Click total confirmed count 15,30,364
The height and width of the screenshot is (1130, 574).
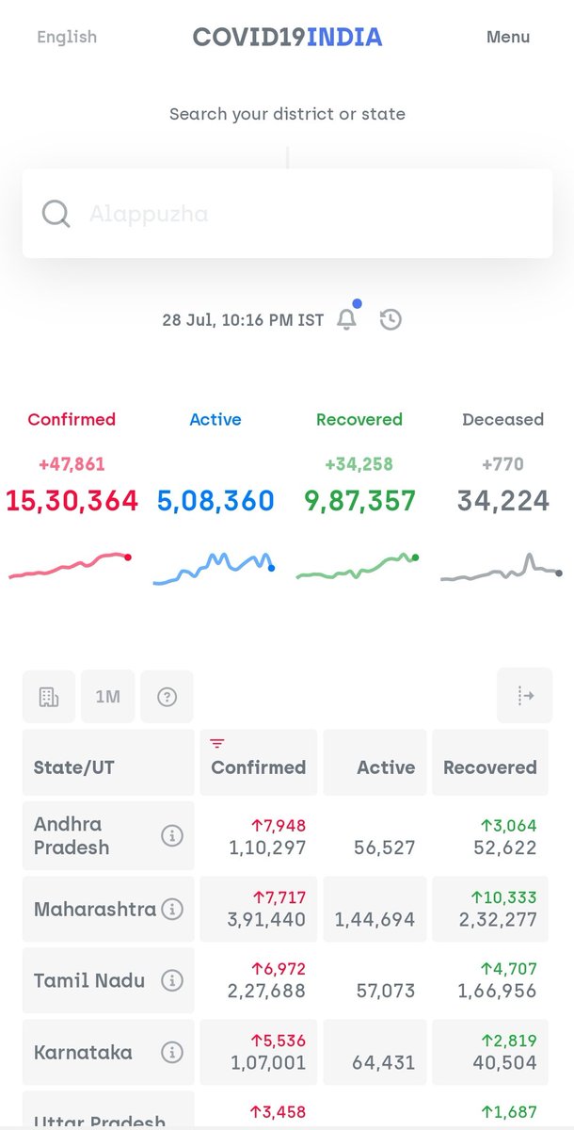tap(72, 501)
